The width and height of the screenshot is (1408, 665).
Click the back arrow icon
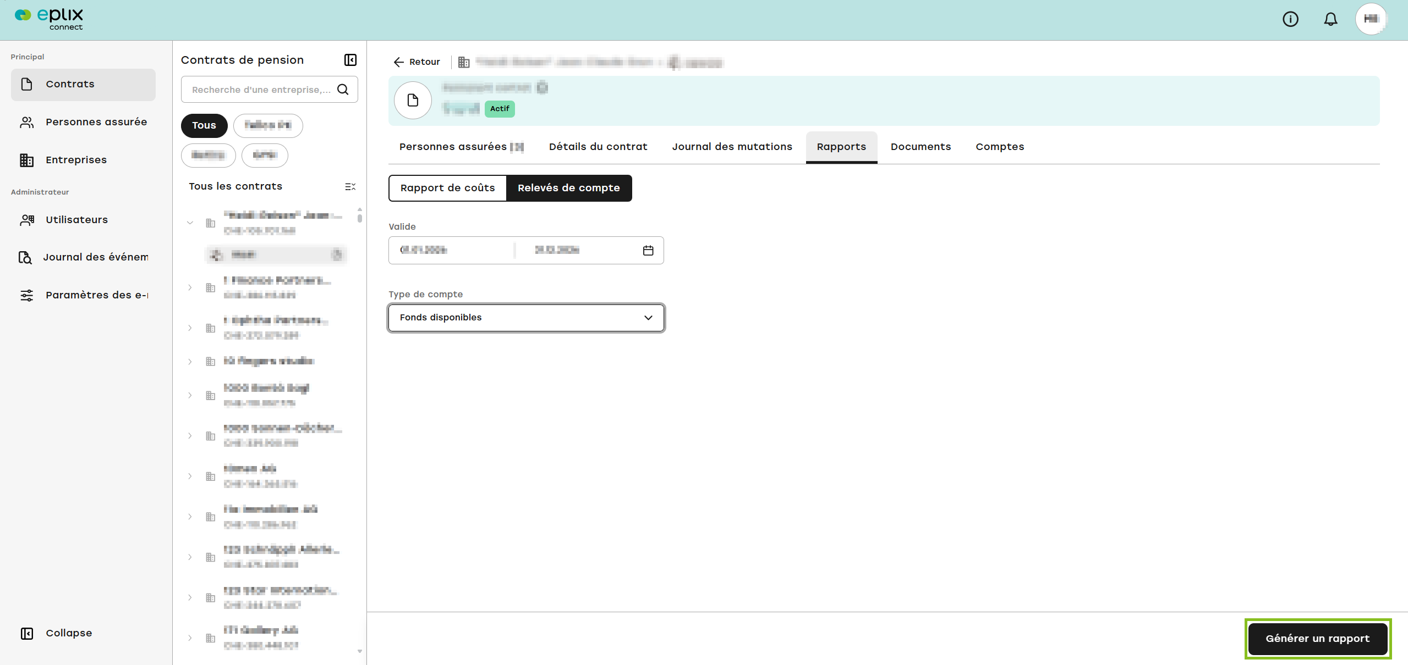(399, 62)
